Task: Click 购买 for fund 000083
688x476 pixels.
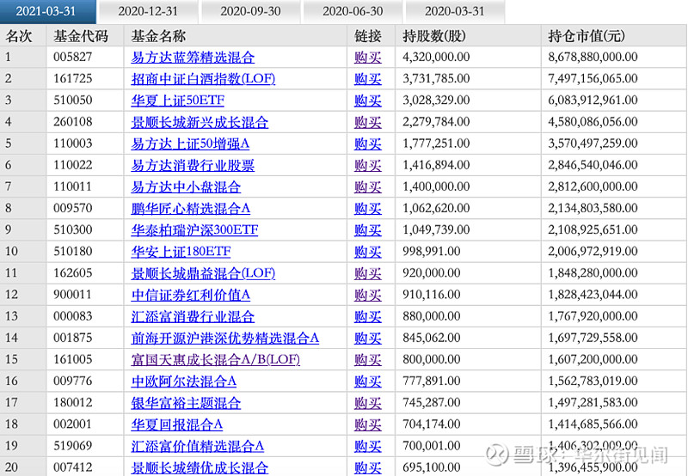Action: coord(368,316)
